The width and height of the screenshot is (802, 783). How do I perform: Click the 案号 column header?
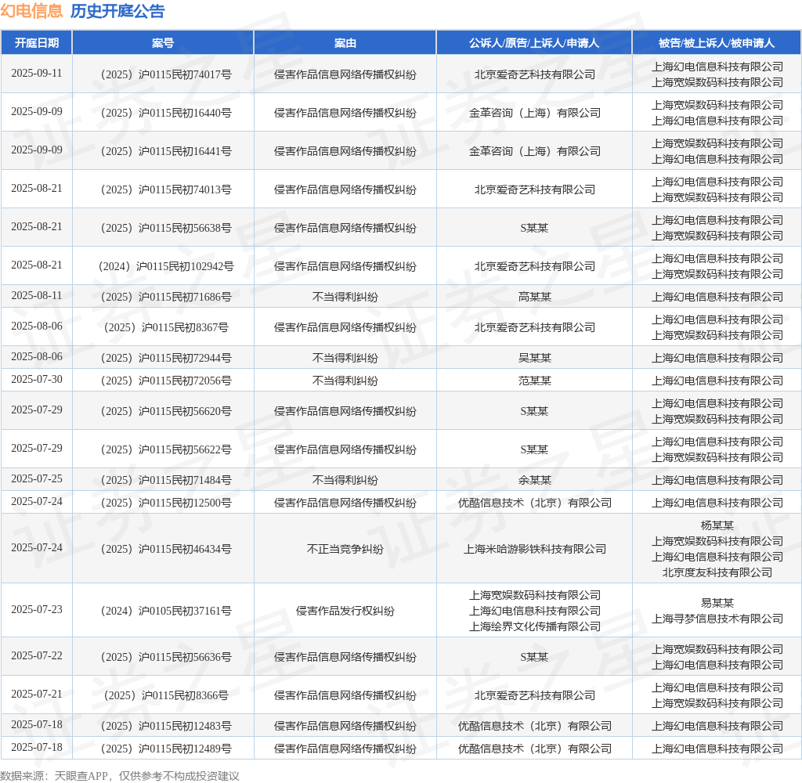tap(163, 43)
